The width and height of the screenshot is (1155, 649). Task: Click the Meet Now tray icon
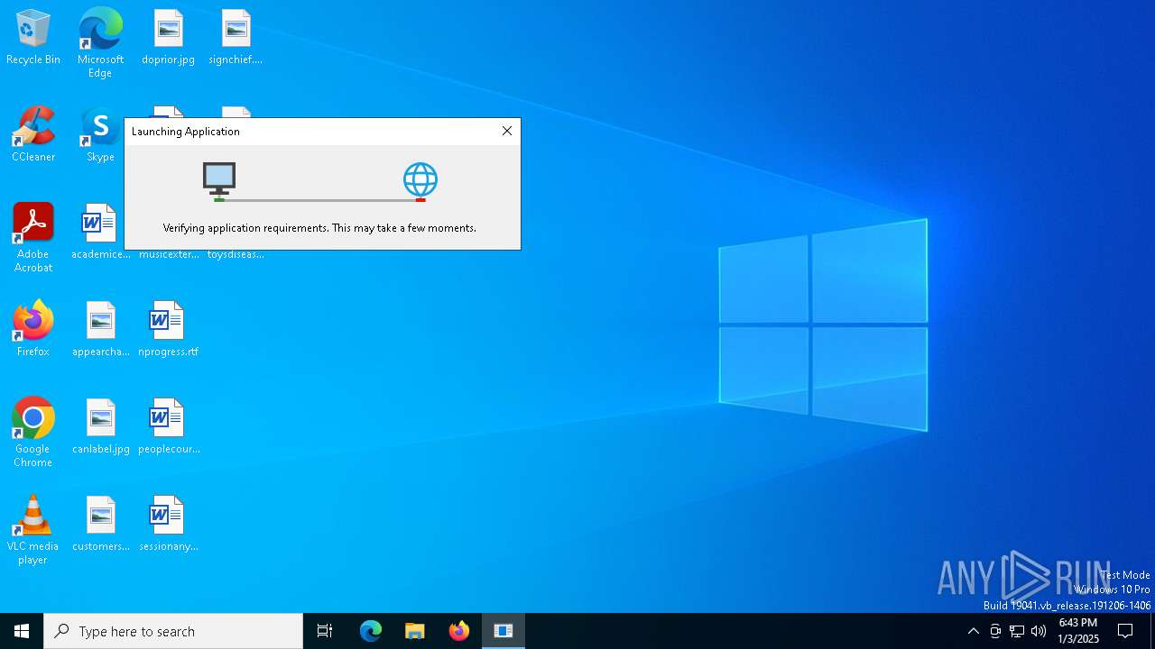[995, 631]
